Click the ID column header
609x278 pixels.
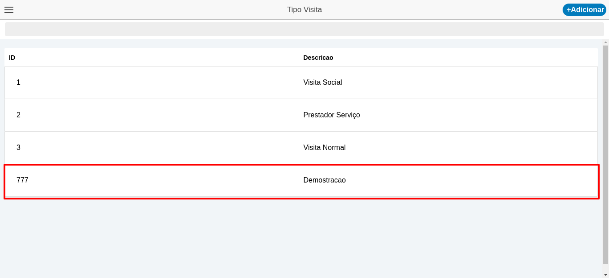(x=12, y=58)
